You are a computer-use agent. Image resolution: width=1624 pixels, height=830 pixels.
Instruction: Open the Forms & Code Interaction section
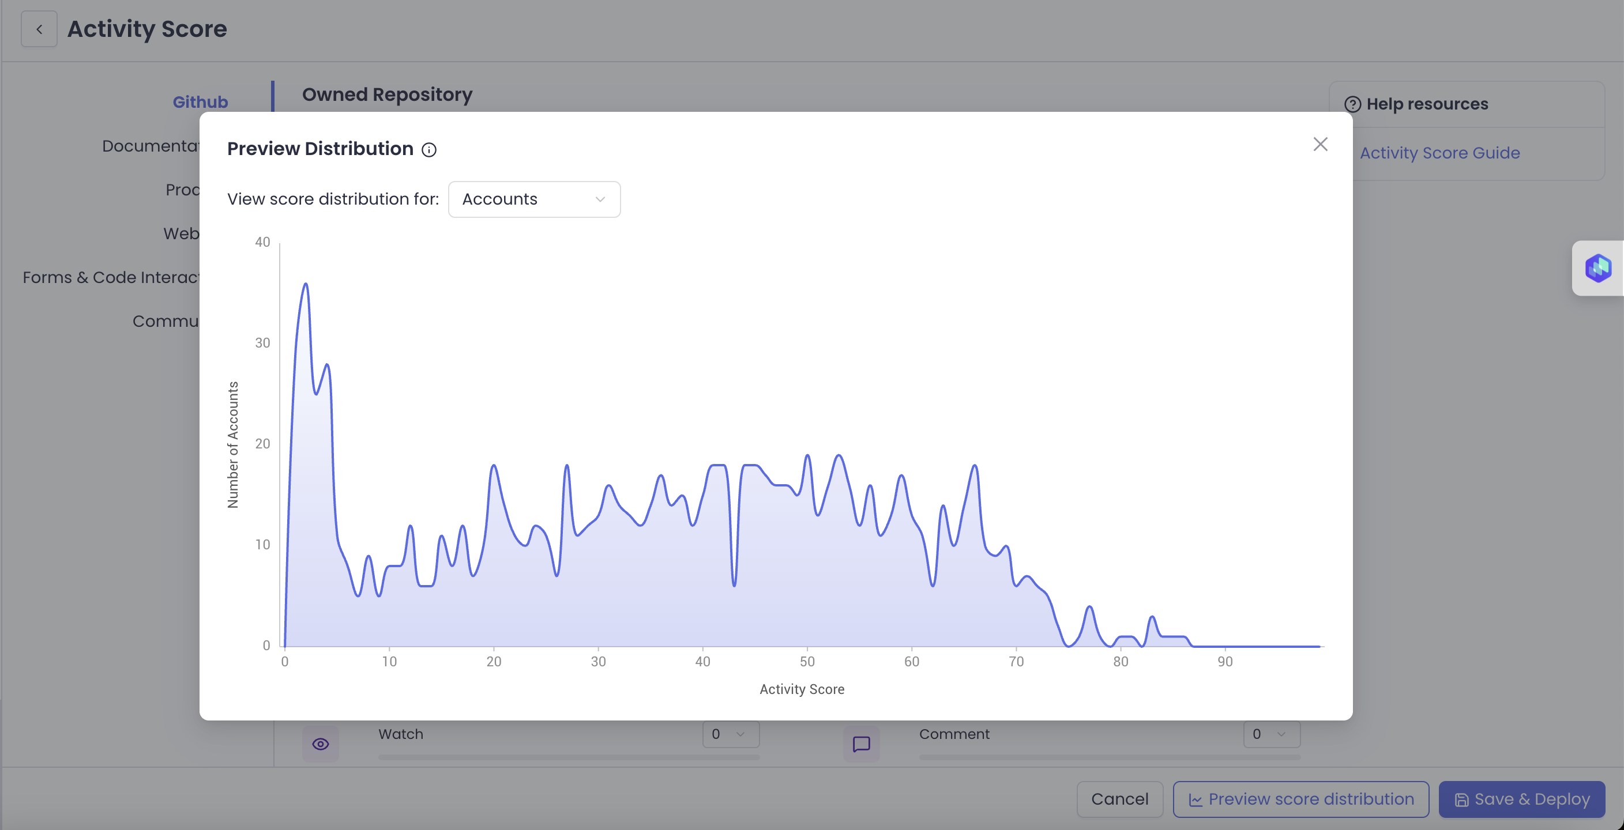pos(112,277)
